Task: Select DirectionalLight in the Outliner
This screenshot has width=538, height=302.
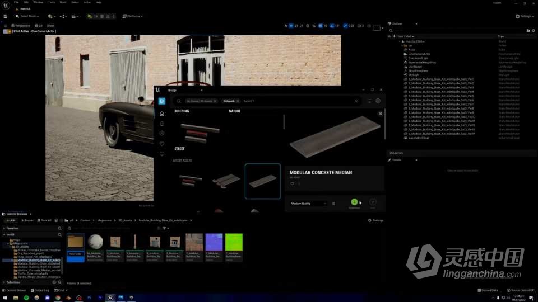Action: pos(418,58)
